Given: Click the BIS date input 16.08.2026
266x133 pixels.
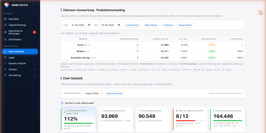Looking at the screenshot, I should [x=111, y=25].
